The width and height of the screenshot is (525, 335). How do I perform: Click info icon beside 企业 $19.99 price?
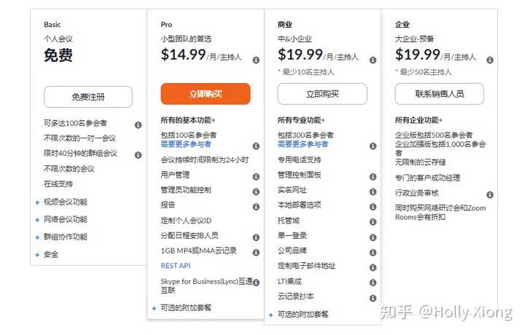(490, 60)
